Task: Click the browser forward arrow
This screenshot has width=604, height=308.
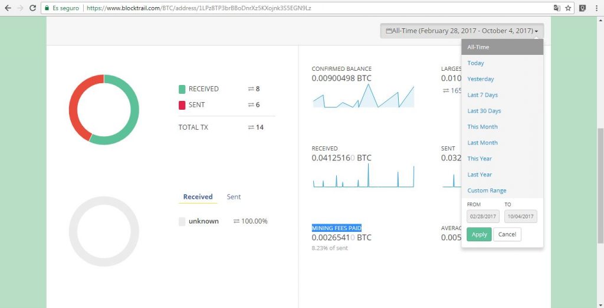Action: [21, 8]
